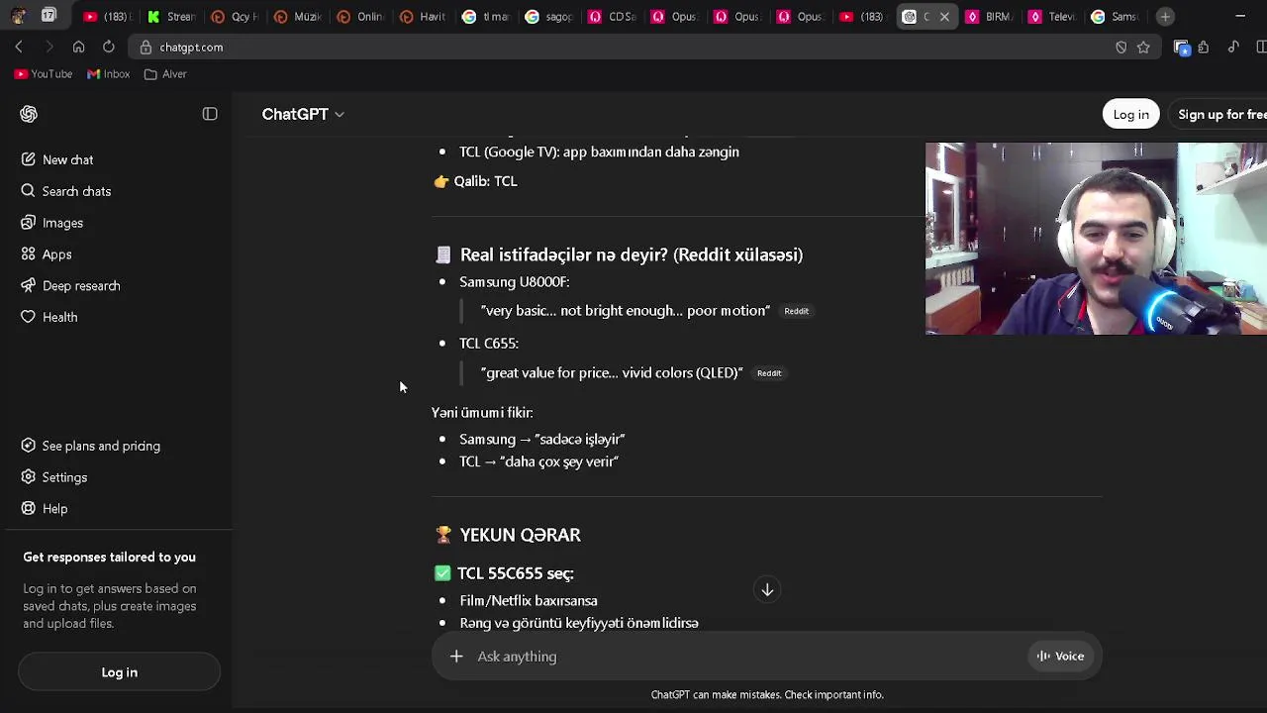Open a new browser tab
Screen dimensions: 1267x713
point(1165,16)
